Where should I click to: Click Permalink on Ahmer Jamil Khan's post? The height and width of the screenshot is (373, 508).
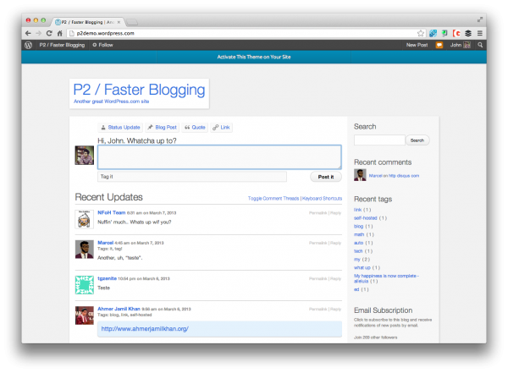click(317, 310)
